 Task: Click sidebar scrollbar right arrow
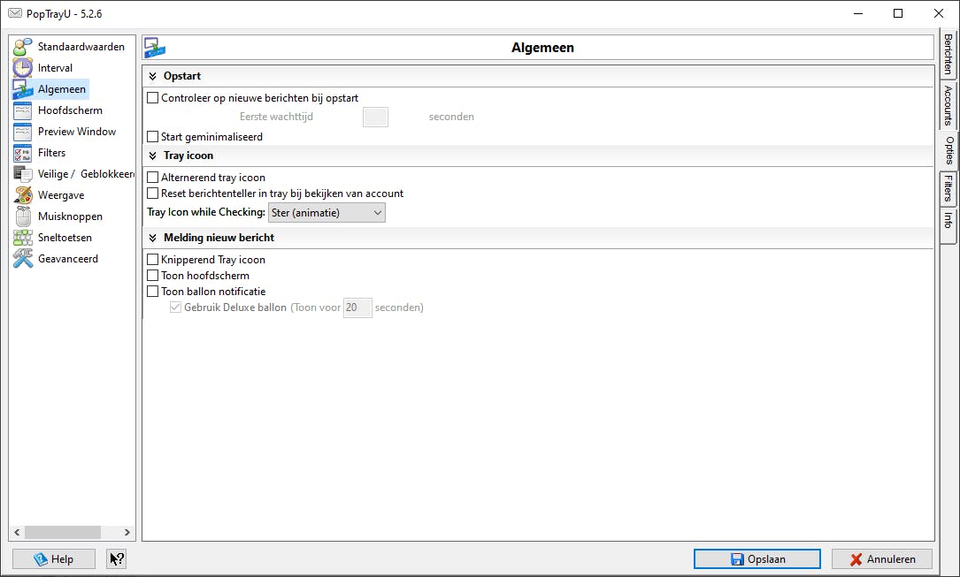pos(127,533)
